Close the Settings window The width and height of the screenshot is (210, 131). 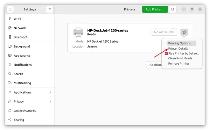pyautogui.click(x=200, y=9)
